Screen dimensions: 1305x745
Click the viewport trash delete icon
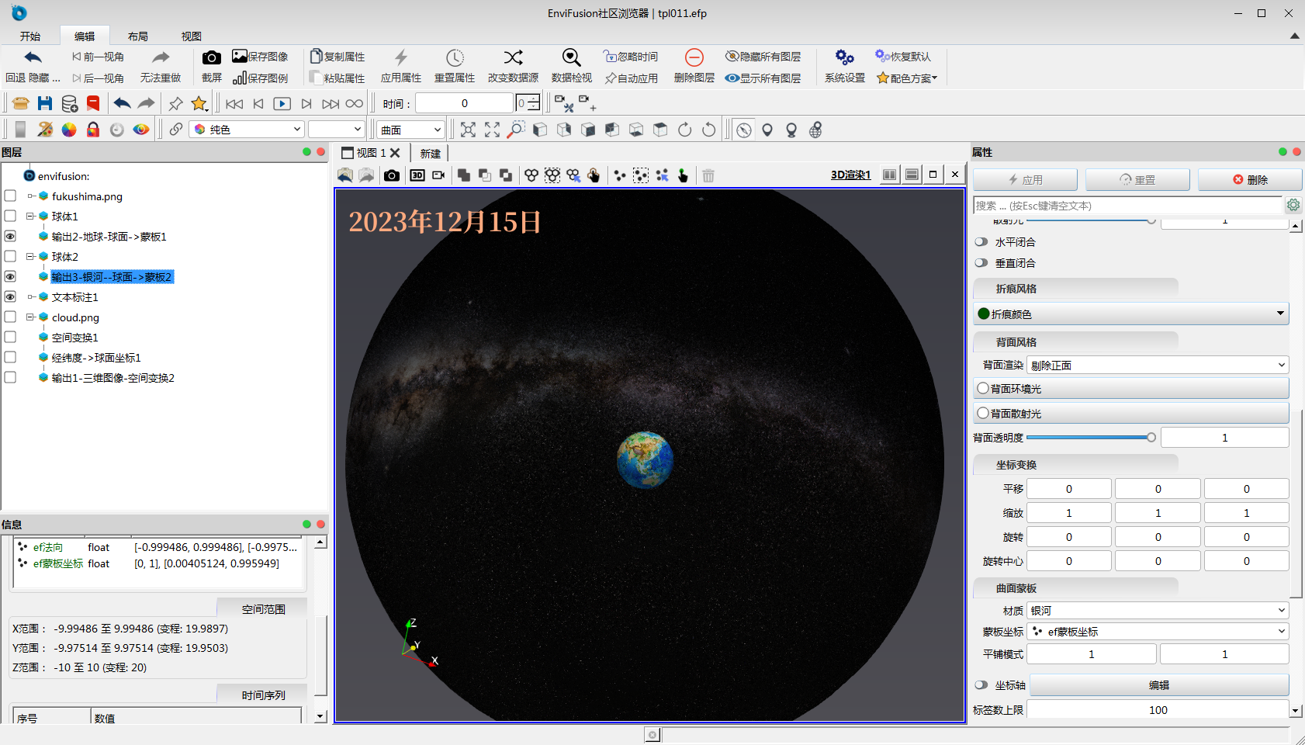coord(708,175)
